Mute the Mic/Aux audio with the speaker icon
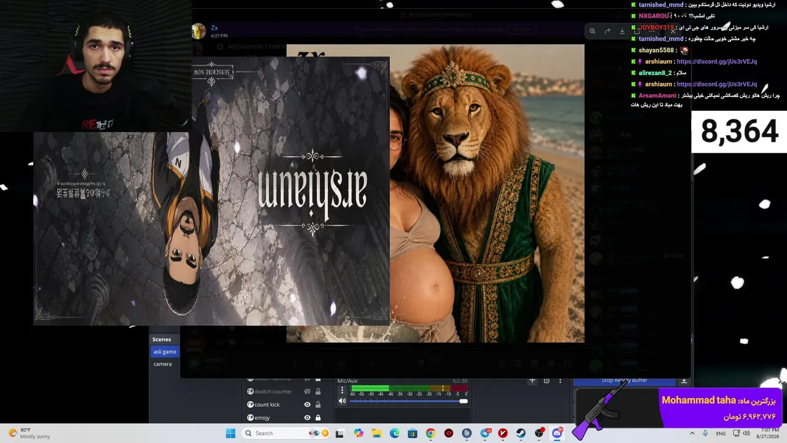The width and height of the screenshot is (787, 443). click(342, 401)
